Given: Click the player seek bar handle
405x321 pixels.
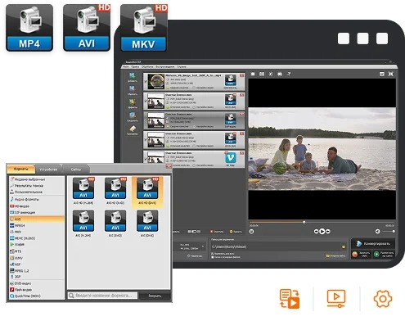Looking at the screenshot, I should tap(304, 222).
